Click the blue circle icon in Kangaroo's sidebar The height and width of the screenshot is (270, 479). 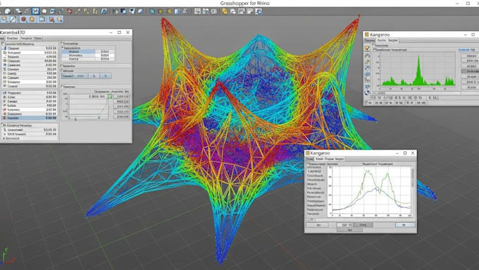coord(367,74)
